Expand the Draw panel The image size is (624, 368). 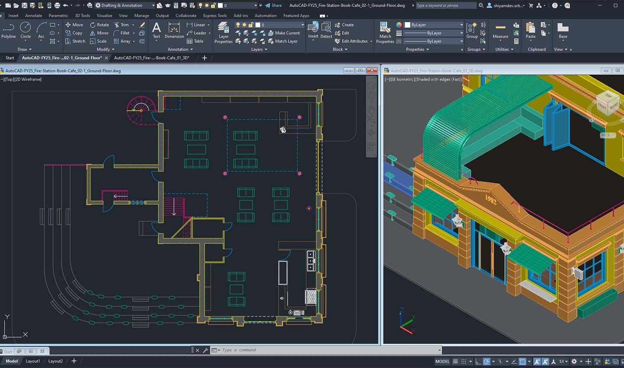(24, 49)
